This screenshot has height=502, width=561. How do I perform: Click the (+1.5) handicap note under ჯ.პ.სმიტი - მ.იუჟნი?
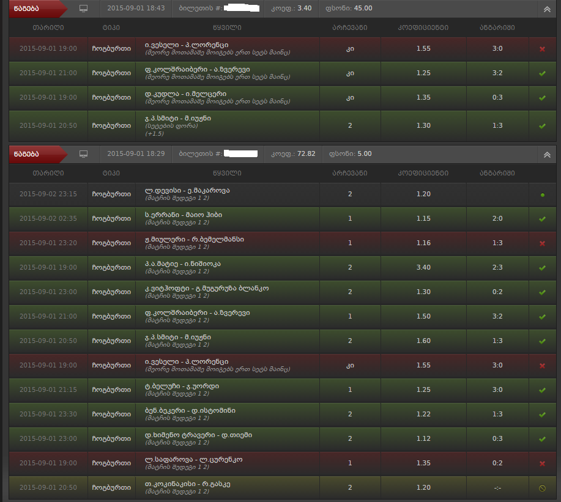154,134
